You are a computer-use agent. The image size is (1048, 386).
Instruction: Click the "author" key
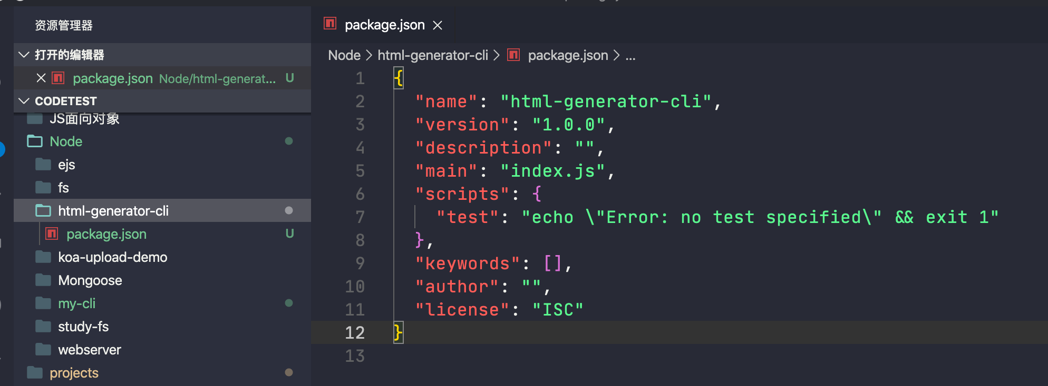tap(457, 287)
